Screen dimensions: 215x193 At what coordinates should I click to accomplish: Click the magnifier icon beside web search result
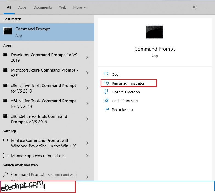pos(5,174)
